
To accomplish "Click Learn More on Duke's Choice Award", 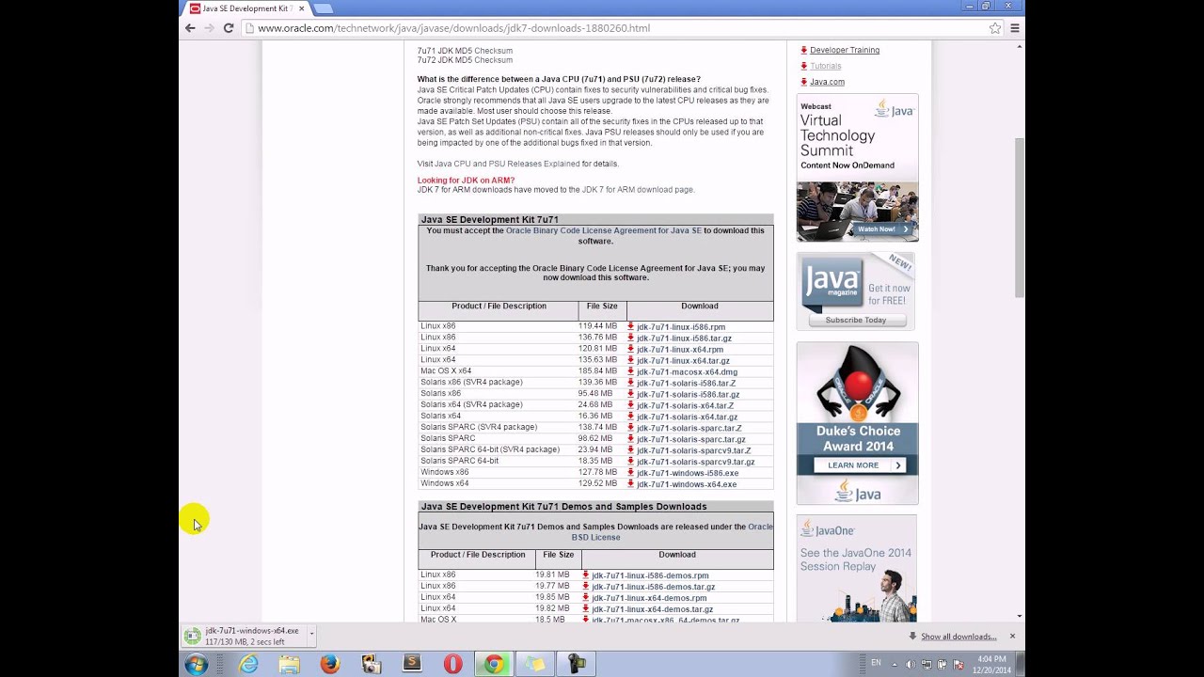I will pos(860,465).
